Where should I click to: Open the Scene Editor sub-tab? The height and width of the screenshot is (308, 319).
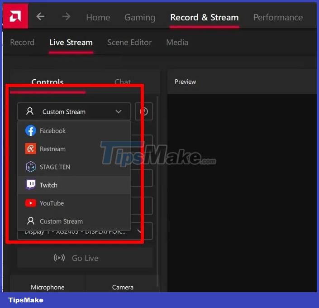tap(129, 43)
